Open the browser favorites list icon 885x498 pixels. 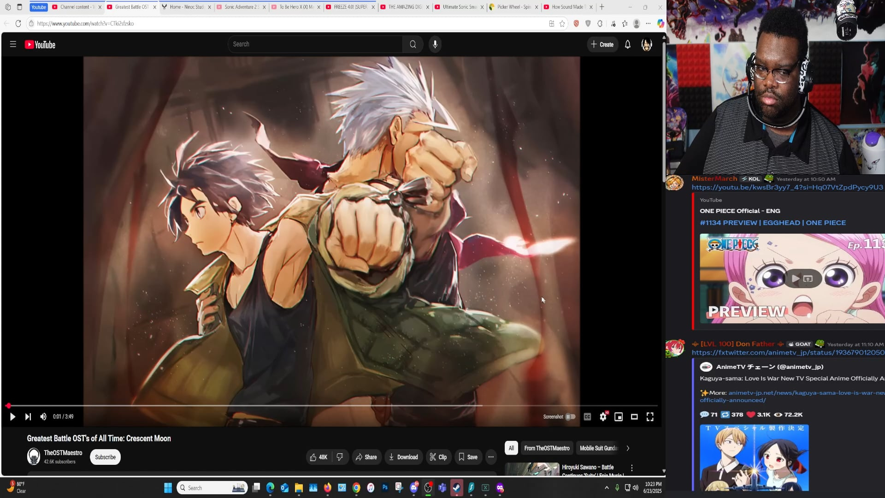[625, 24]
